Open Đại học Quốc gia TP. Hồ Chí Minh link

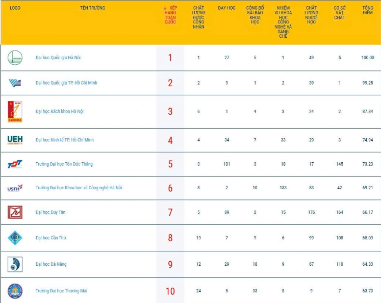pyautogui.click(x=66, y=83)
